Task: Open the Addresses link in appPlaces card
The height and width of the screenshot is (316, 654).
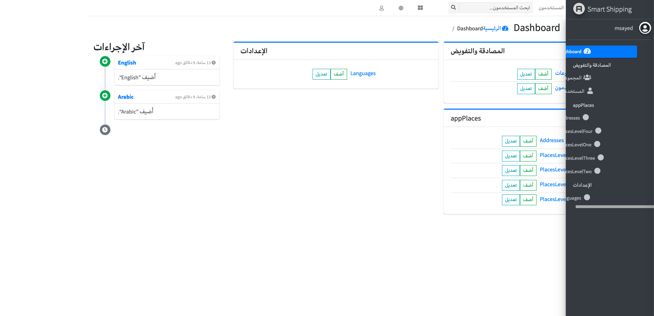Action: click(x=552, y=140)
